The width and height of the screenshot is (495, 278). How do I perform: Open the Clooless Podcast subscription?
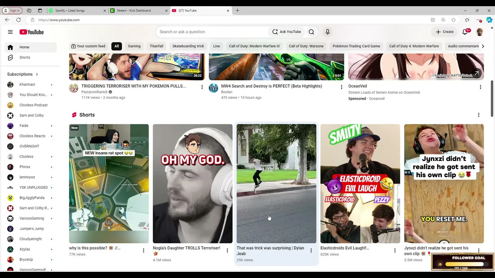[x=31, y=105]
